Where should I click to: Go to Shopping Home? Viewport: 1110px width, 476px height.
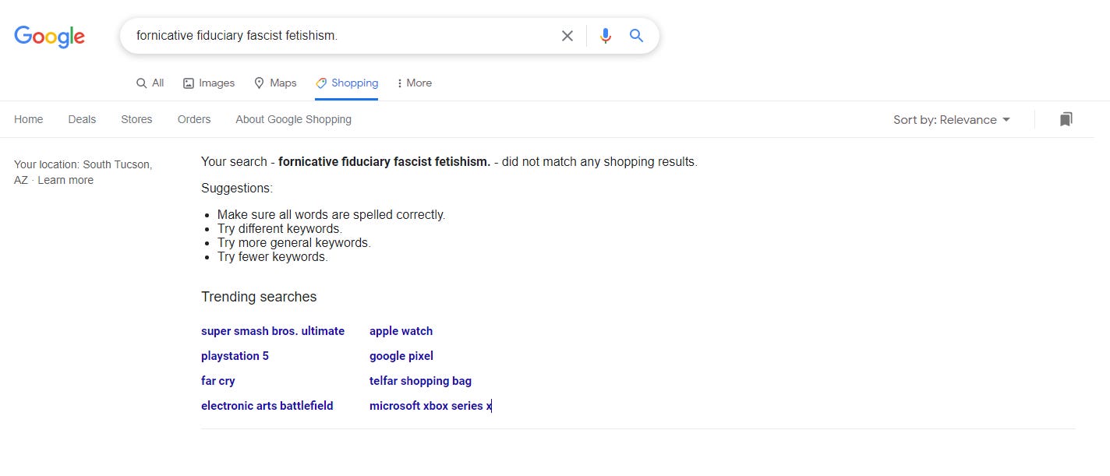pyautogui.click(x=29, y=119)
